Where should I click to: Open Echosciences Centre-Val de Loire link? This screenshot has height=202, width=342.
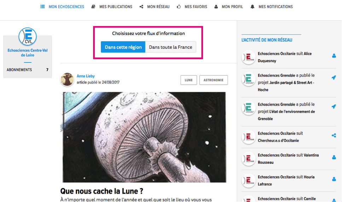click(28, 53)
